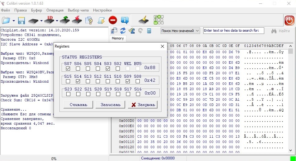Toggle the S05 status bit checkbox
This screenshot has width=296, height=161.
coord(88,69)
